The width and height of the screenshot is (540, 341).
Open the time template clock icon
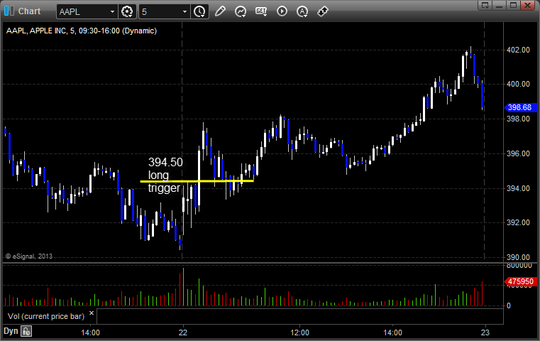coord(199,12)
